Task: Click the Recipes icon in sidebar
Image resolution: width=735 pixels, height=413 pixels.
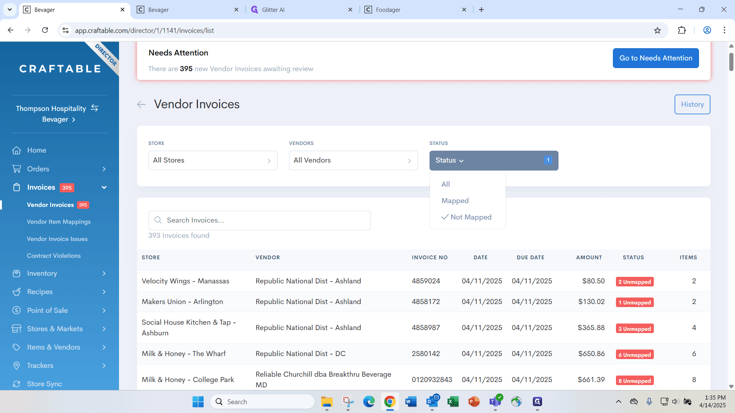Action: click(x=16, y=292)
